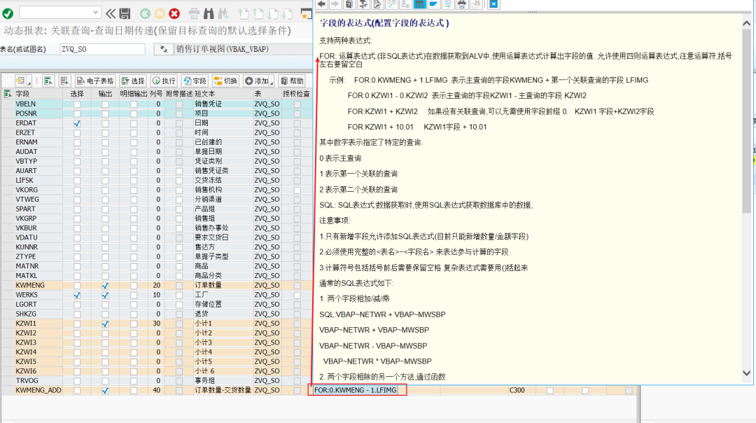Click the green checkmark Enter icon

(x=8, y=13)
